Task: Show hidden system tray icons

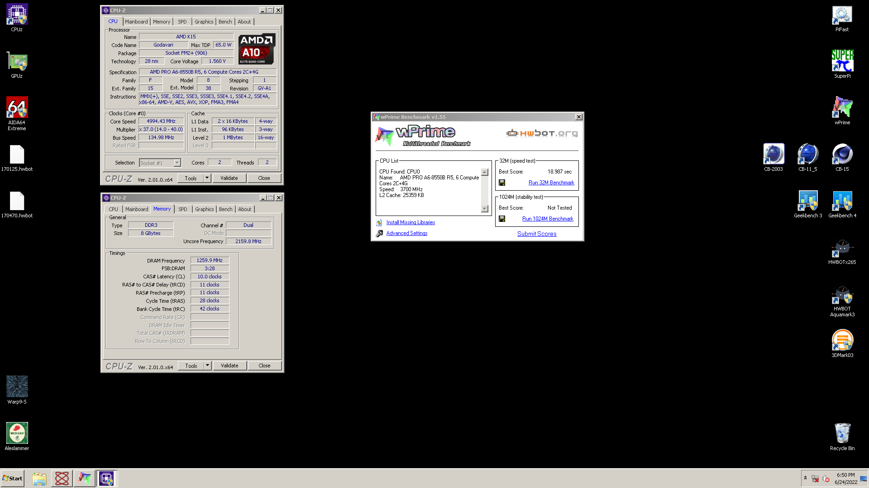Action: pyautogui.click(x=805, y=478)
